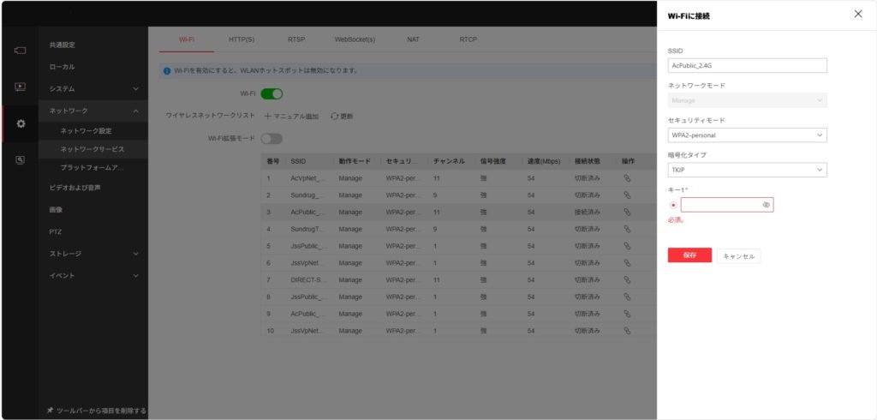Image resolution: width=877 pixels, height=420 pixels.
Task: Open the RTSP tab
Action: tap(297, 39)
